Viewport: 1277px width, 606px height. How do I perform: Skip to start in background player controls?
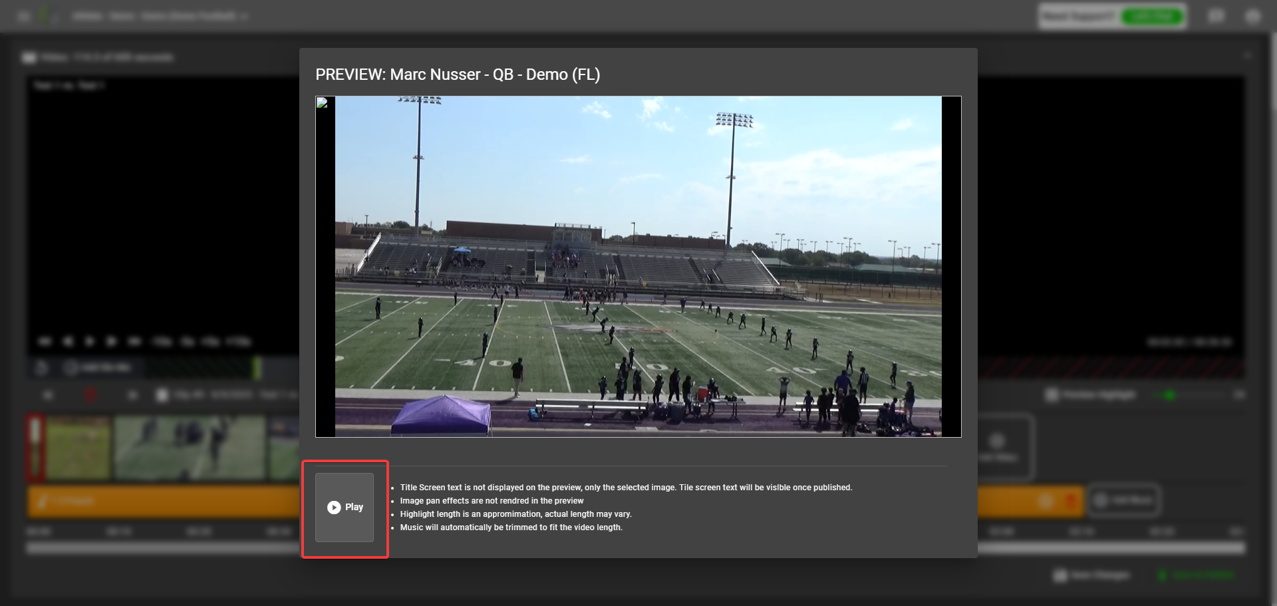point(45,341)
